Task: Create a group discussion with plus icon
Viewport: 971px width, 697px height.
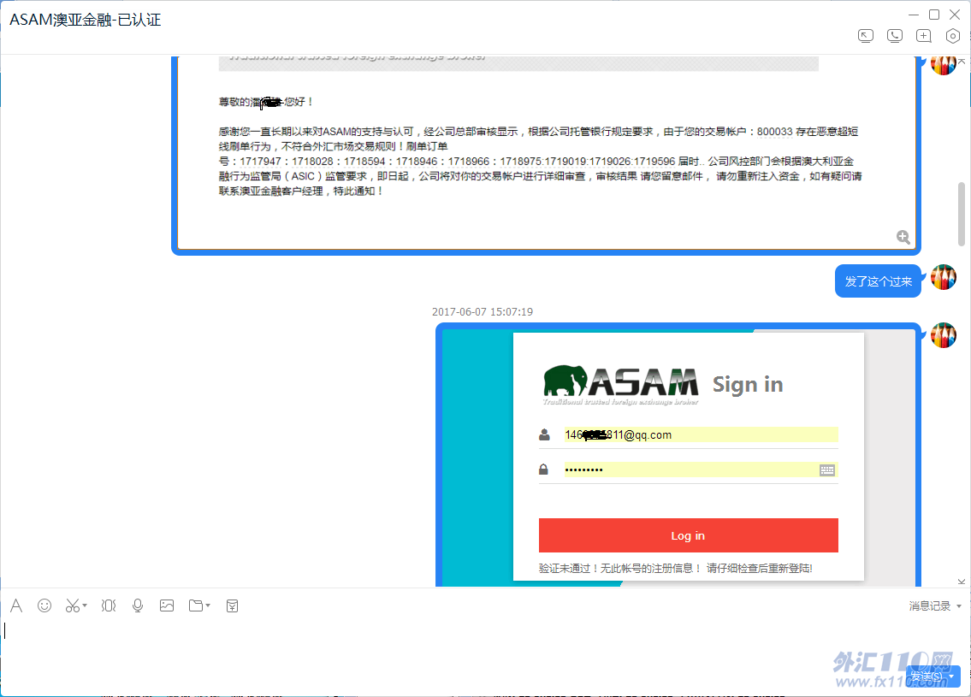Action: point(924,36)
